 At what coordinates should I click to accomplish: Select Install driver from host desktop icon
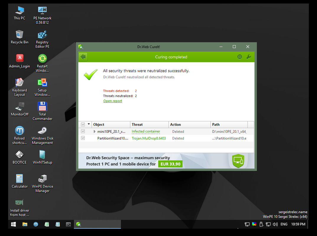19,208
